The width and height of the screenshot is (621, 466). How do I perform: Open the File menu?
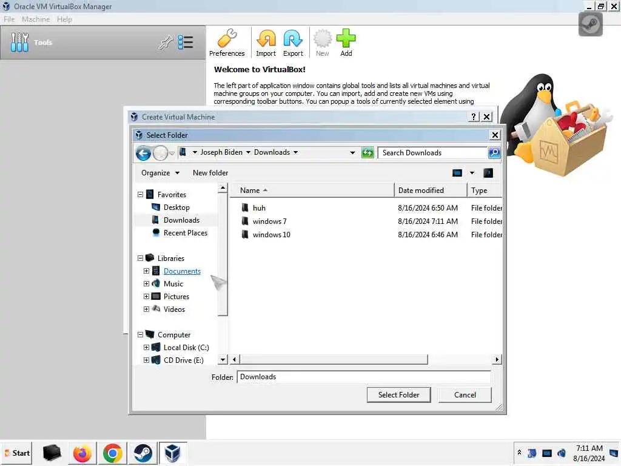(x=8, y=19)
